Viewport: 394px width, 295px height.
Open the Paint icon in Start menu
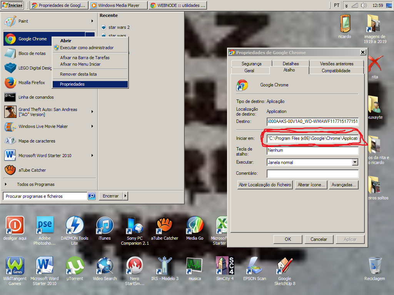click(x=10, y=22)
